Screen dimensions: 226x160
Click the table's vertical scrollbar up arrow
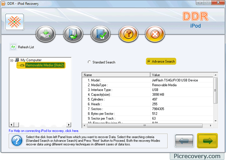tap(216, 75)
